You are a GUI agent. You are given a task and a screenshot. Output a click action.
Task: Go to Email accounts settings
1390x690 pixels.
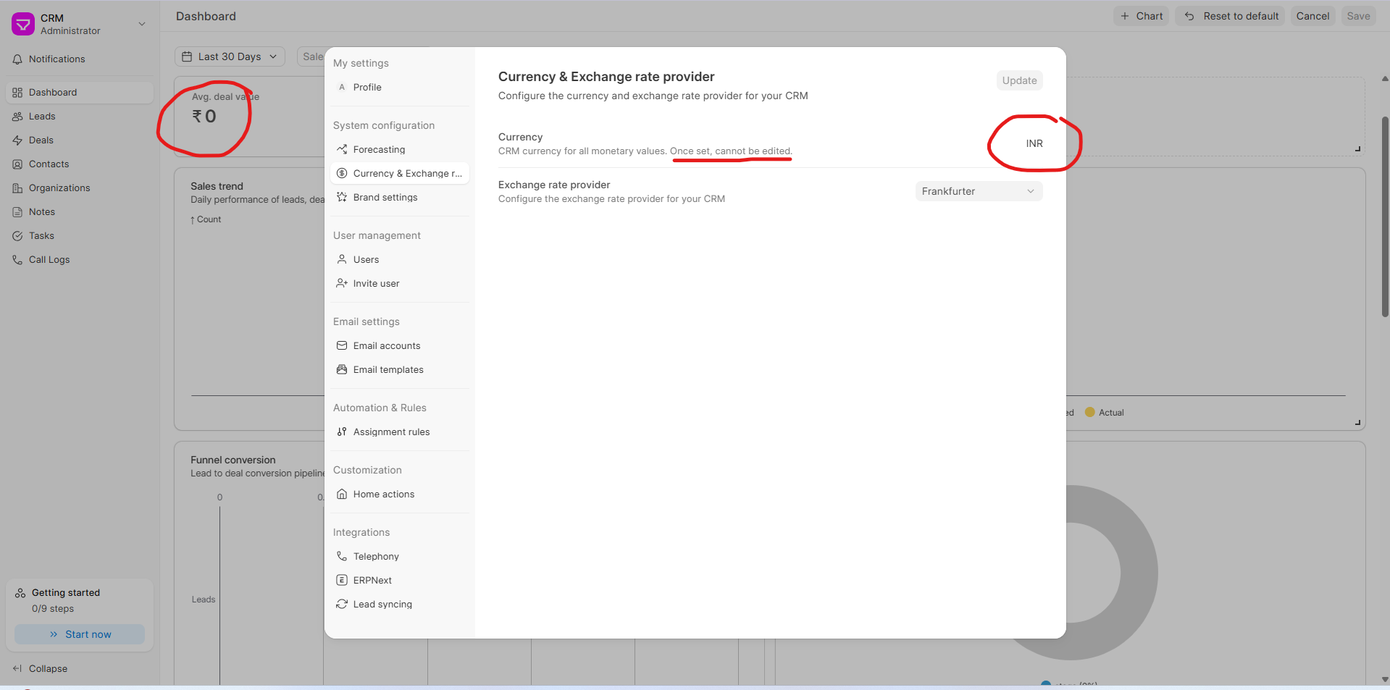pos(386,345)
